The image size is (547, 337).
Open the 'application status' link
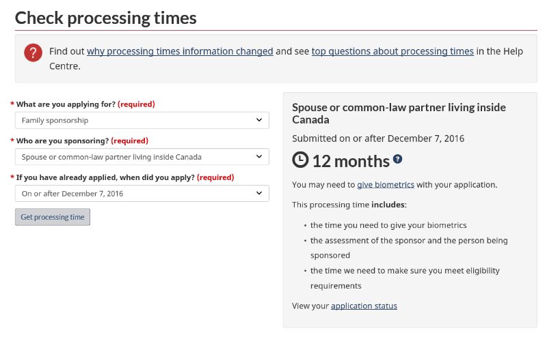[364, 306]
